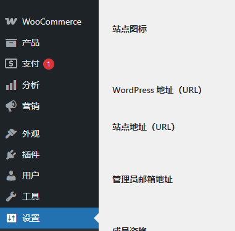Click the 用户 person icon

coord(11,176)
